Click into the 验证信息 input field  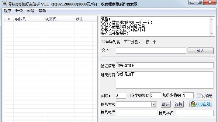pyautogui.click(x=164, y=65)
